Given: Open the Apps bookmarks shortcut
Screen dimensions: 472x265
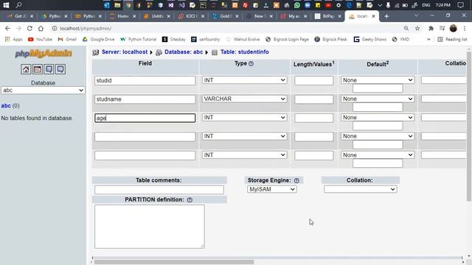Looking at the screenshot, I should pos(13,39).
